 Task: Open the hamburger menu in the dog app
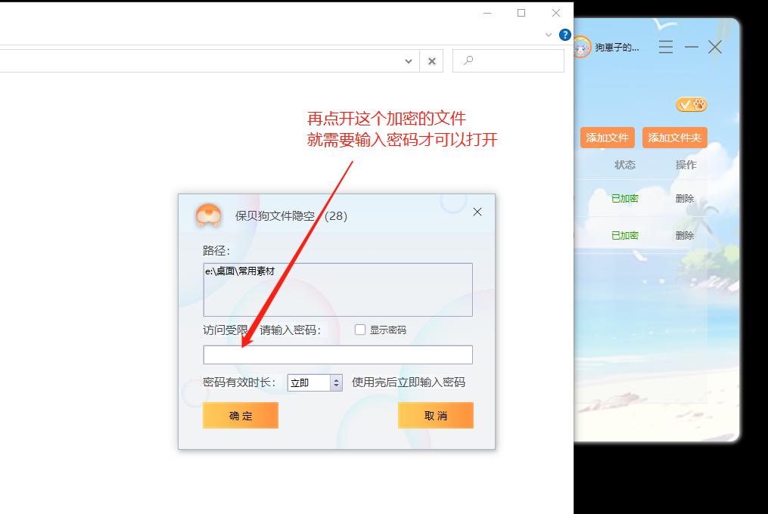[665, 47]
